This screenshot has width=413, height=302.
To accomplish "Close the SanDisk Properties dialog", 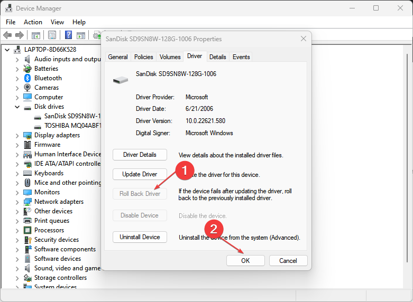I will click(304, 39).
